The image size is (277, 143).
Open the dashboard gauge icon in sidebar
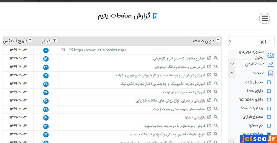(x=270, y=55)
